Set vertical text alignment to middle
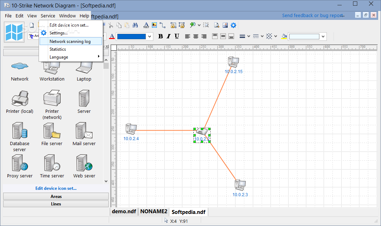This screenshot has height=226, width=381. point(223,36)
